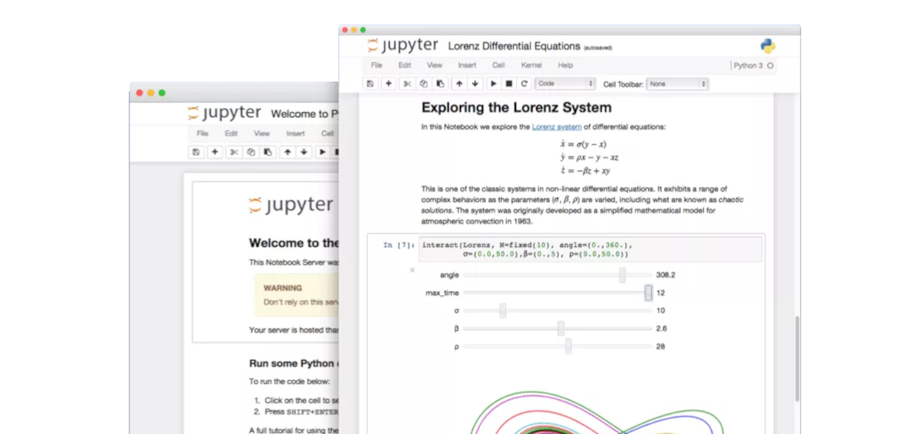Click the Exploring the Lorenz System heading
The width and height of the screenshot is (922, 434).
point(516,108)
